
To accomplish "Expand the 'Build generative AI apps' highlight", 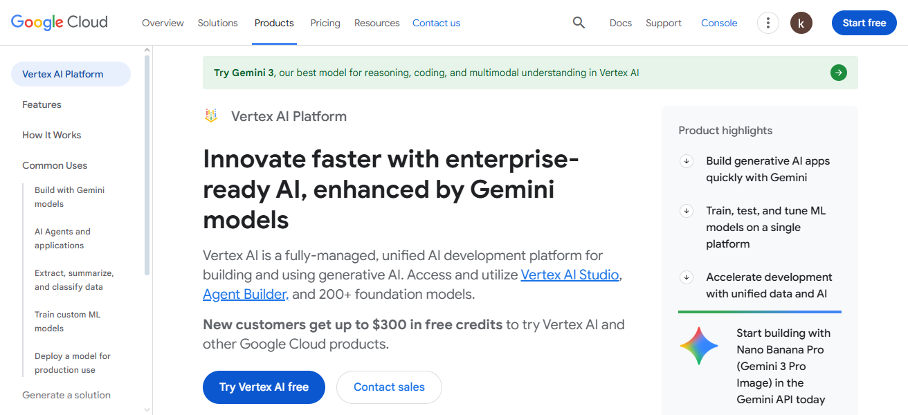I will [686, 160].
